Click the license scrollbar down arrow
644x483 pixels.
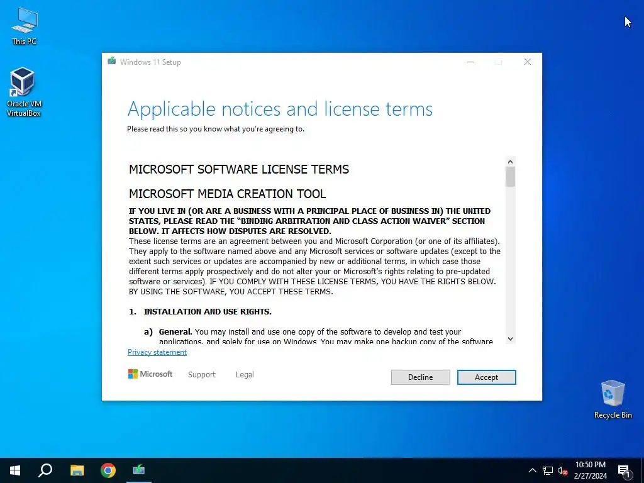[x=510, y=339]
